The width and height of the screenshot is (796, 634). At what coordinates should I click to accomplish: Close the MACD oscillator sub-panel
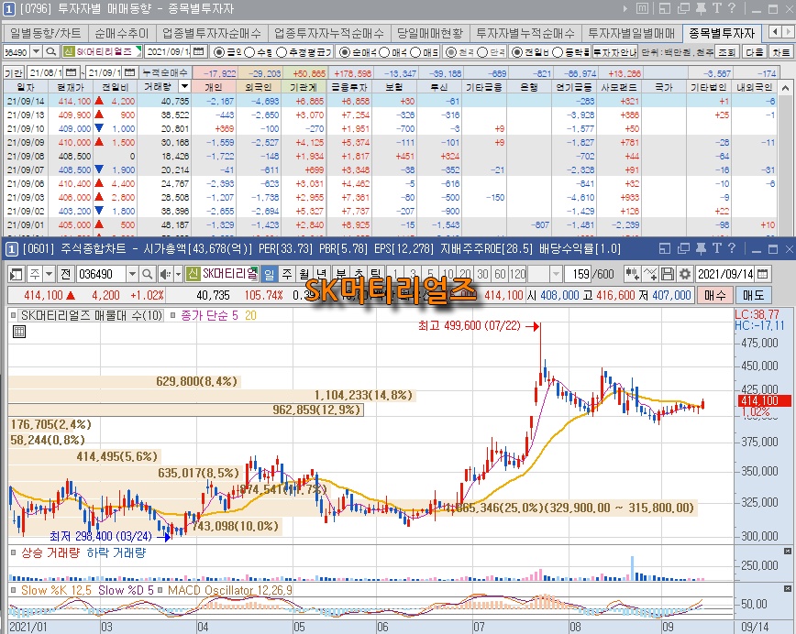coord(788,589)
